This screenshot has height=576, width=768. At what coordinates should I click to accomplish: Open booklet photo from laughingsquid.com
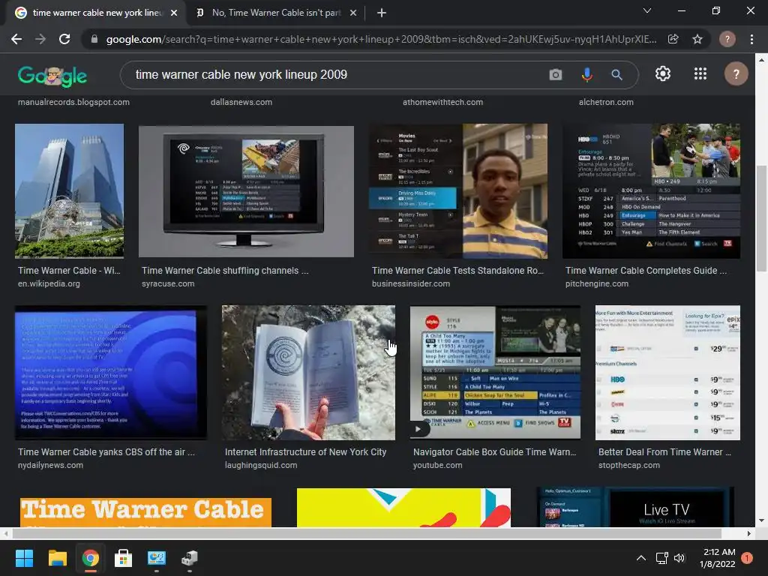[x=308, y=373]
